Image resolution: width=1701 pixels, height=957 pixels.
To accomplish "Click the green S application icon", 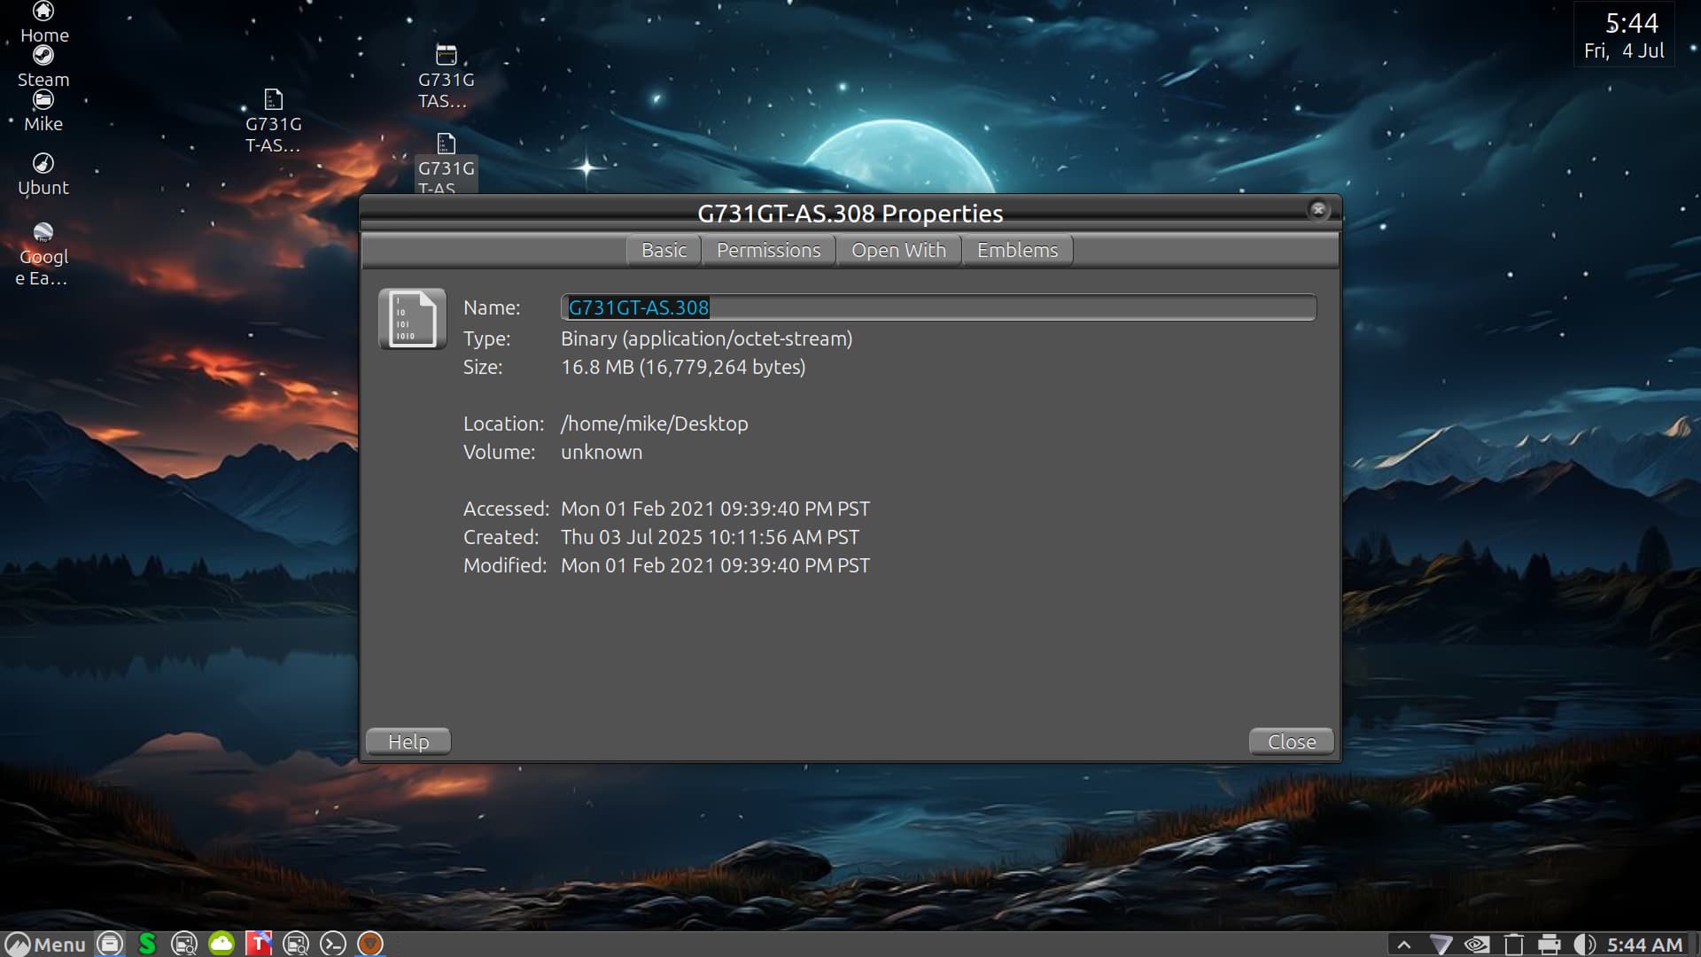I will [147, 945].
